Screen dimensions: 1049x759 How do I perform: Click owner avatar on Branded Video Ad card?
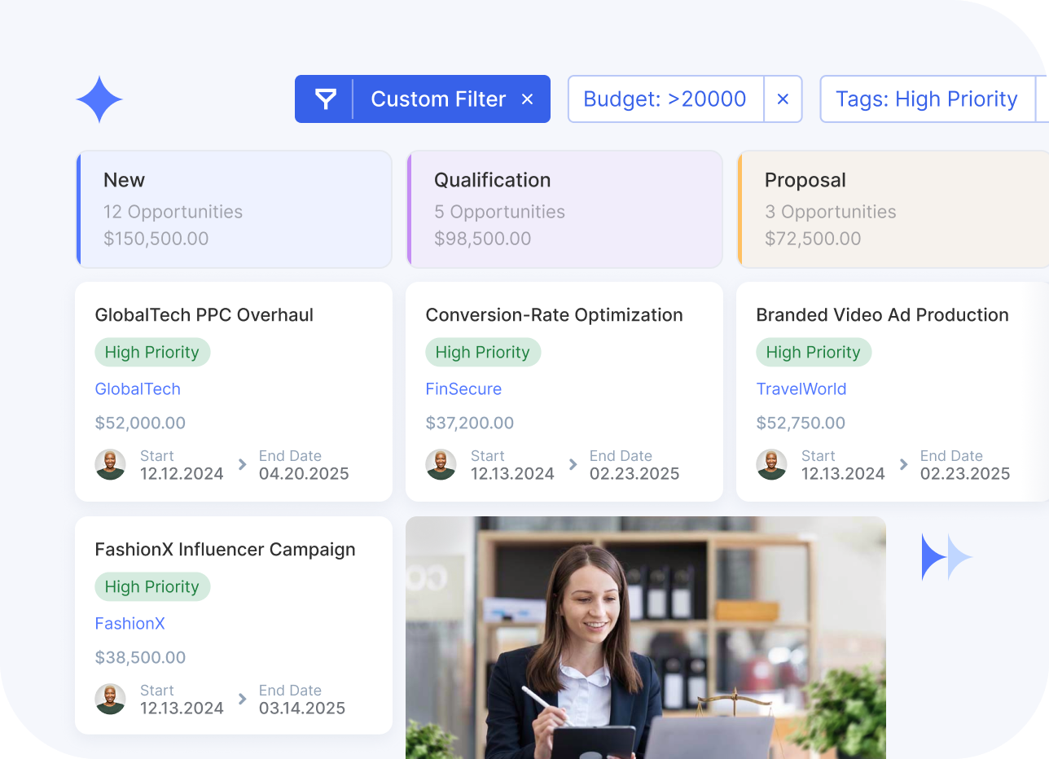(771, 464)
